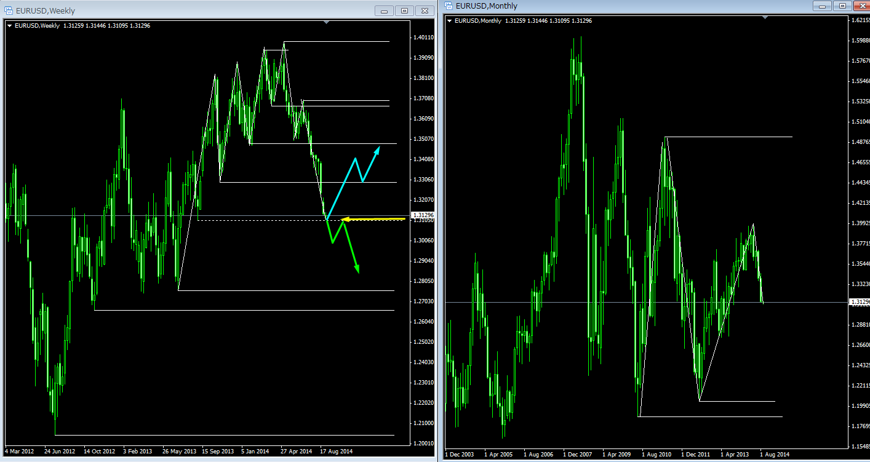Minimize the EURUSD Weekly chart window
Screen dimensions: 870x462
385,11
